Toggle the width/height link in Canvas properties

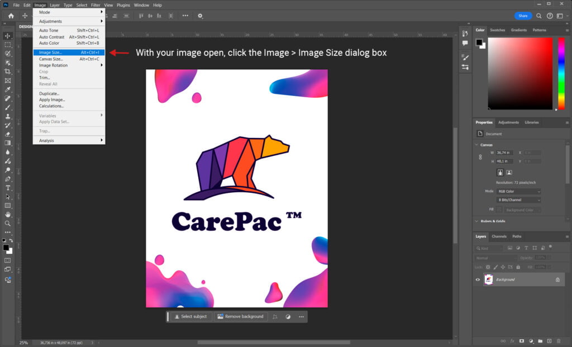(480, 156)
